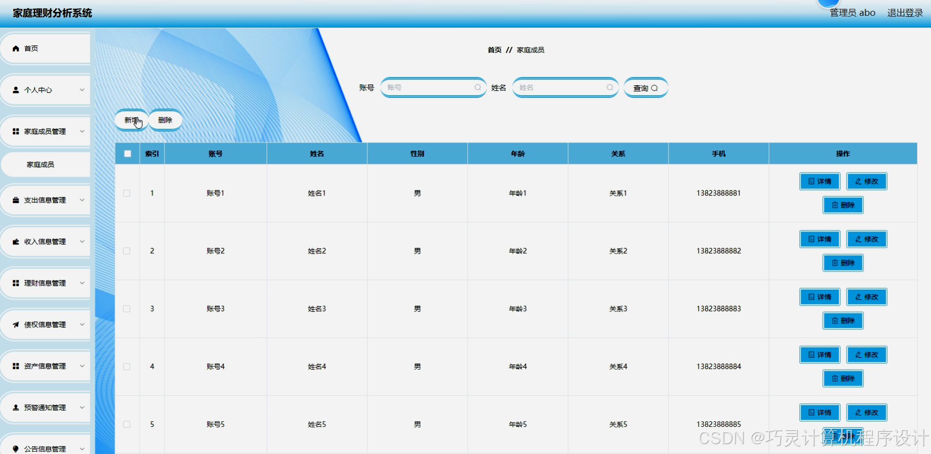Select the 理财信息管理 menu item
The image size is (931, 454).
(x=44, y=283)
